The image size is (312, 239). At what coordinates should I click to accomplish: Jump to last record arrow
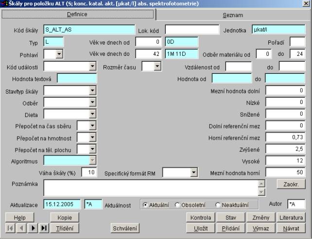pos(44,228)
